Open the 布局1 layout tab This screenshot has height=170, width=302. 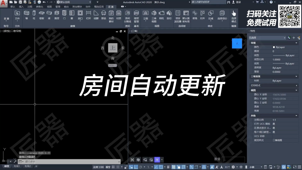(17, 166)
